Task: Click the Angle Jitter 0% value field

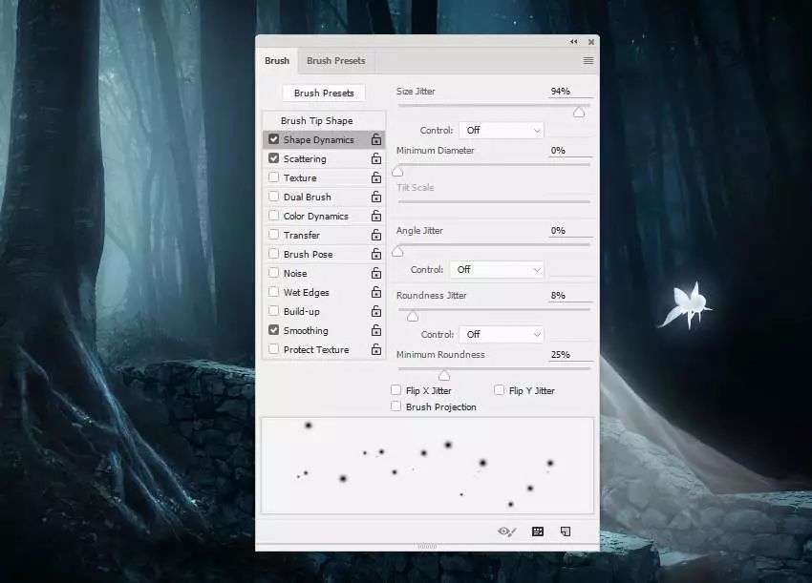Action: pyautogui.click(x=569, y=231)
